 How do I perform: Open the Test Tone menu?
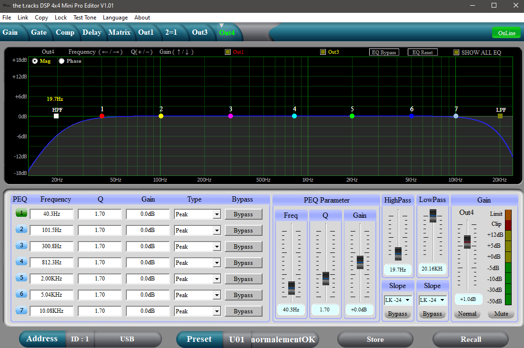[85, 18]
